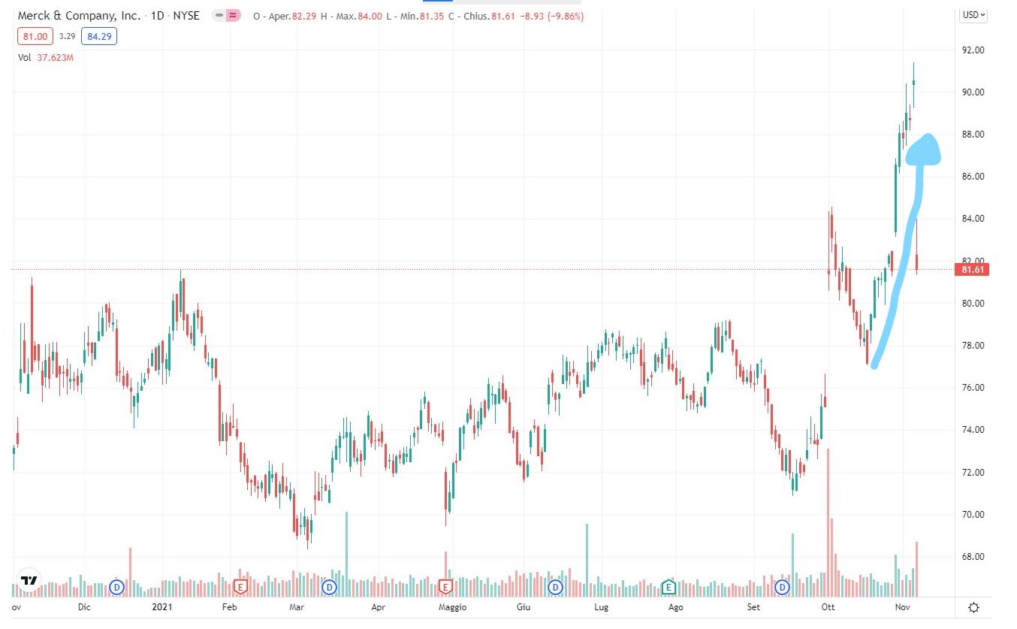Viewport: 1017px width, 629px height.
Task: Click the 3.29 spread value
Action: tap(66, 35)
